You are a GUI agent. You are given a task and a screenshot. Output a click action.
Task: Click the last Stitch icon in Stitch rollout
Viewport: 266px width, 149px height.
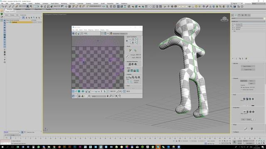click(x=138, y=71)
